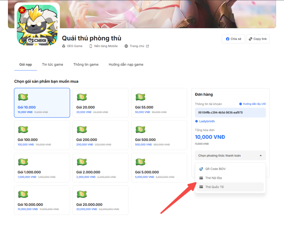The height and width of the screenshot is (230, 284).
Task: Click the money icon on Gói 55.000
Action: point(140,97)
